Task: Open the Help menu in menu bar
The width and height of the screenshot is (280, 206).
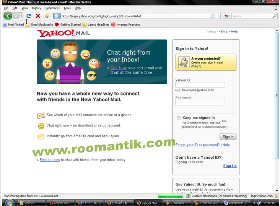Action: click(78, 8)
